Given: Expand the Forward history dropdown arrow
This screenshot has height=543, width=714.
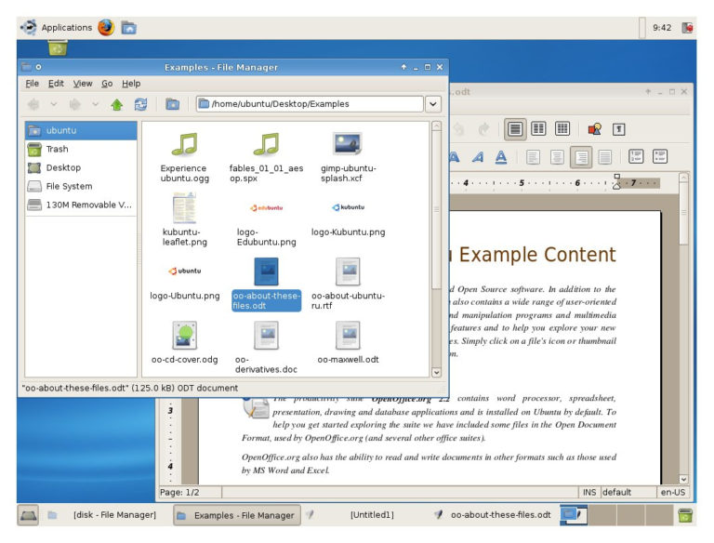Looking at the screenshot, I should pyautogui.click(x=95, y=105).
